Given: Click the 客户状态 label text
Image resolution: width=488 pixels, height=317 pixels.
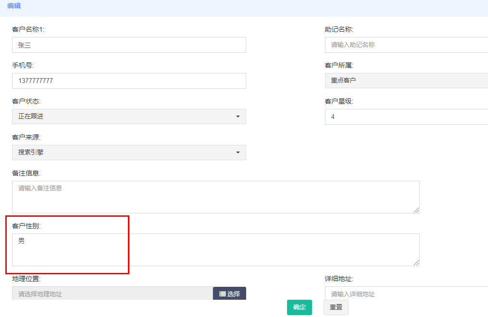Looking at the screenshot, I should tap(26, 101).
